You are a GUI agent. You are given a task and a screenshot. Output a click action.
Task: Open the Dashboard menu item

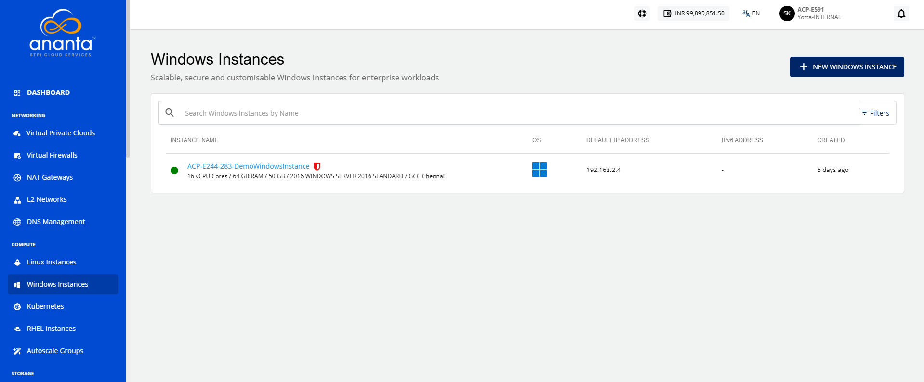click(x=63, y=92)
